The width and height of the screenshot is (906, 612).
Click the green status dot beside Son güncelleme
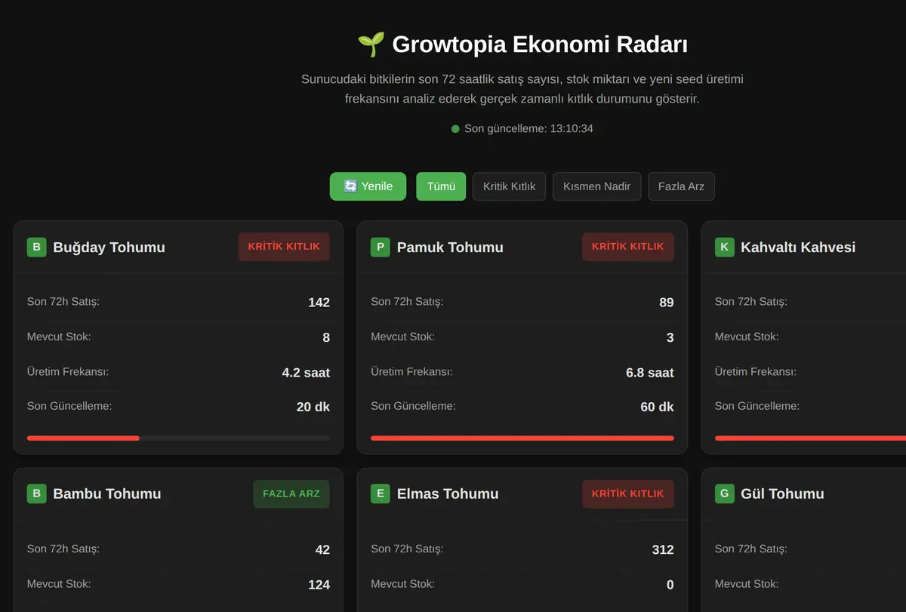(455, 129)
